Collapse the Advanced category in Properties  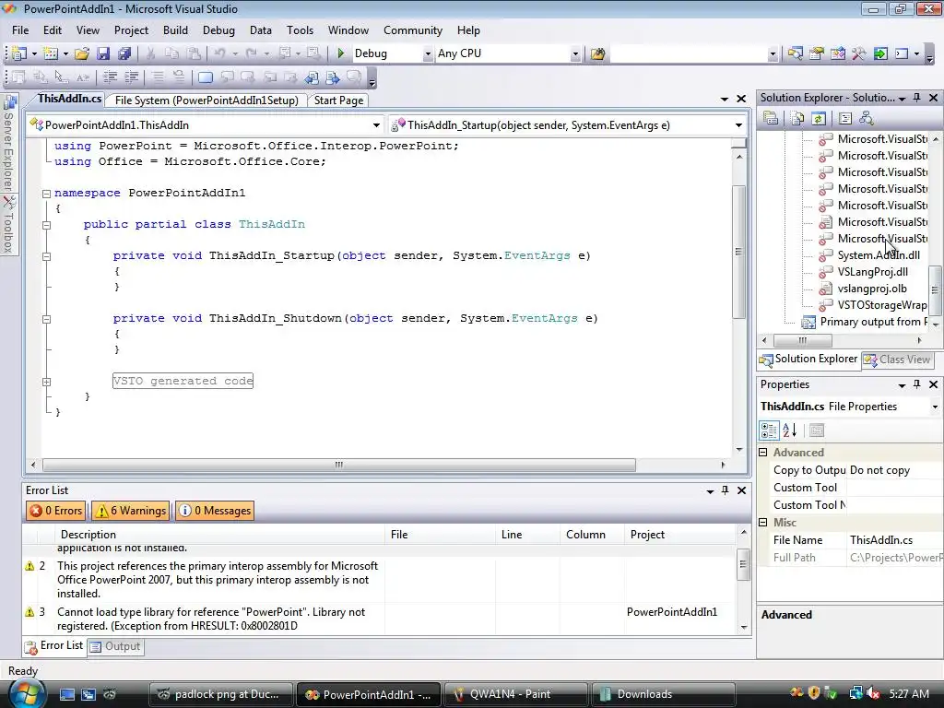tap(763, 452)
